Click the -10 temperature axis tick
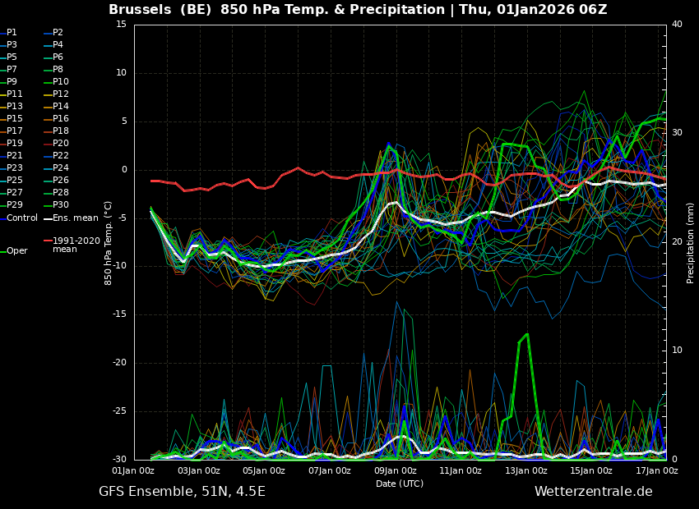 (x=120, y=266)
